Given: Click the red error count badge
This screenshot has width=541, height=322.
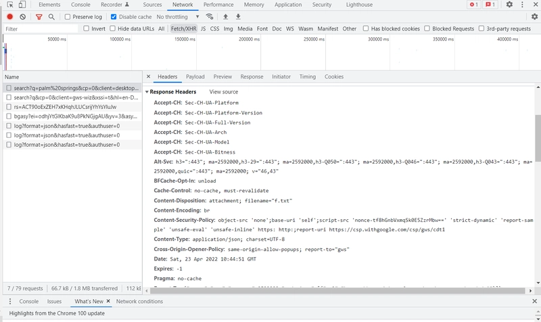Looking at the screenshot, I should pos(474,5).
